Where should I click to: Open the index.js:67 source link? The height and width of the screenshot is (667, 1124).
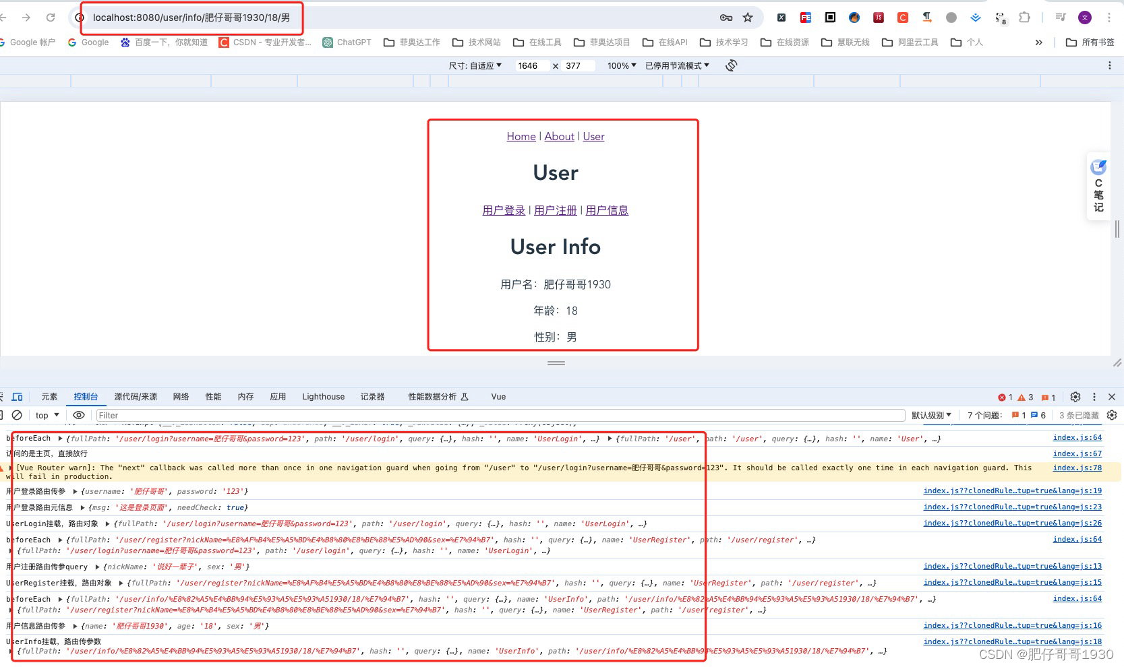click(x=1077, y=454)
